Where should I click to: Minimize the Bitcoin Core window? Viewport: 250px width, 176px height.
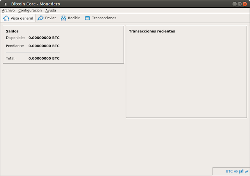[234, 4]
